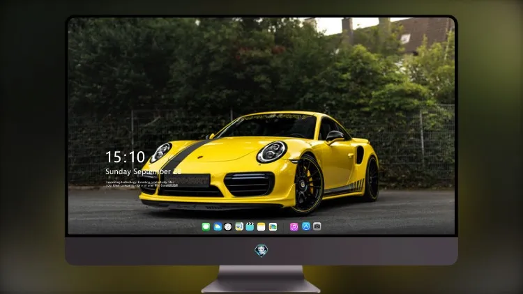This screenshot has width=523, height=294.
Task: Open the clapperboard video app icon
Action: point(250,226)
